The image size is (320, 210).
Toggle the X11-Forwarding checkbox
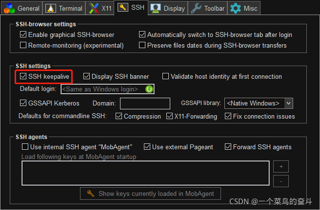pyautogui.click(x=170, y=116)
